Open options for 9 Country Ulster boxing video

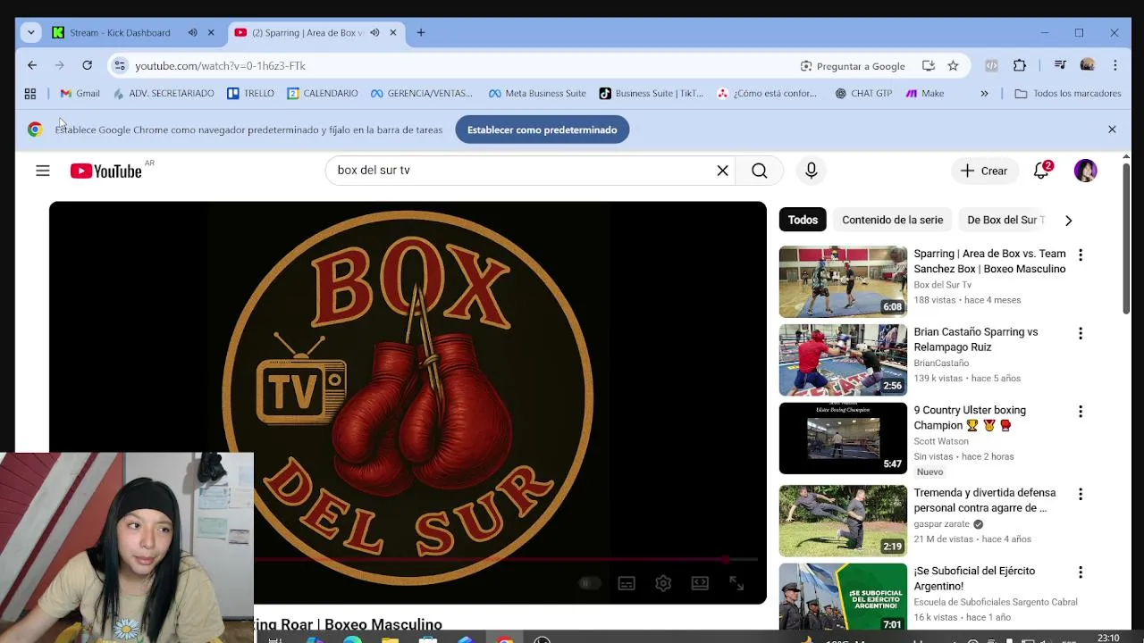pos(1080,412)
